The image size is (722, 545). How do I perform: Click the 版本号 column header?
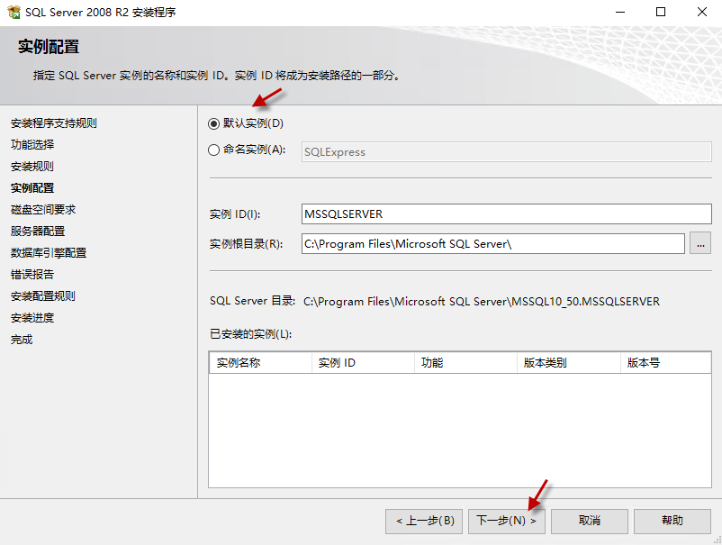click(666, 363)
